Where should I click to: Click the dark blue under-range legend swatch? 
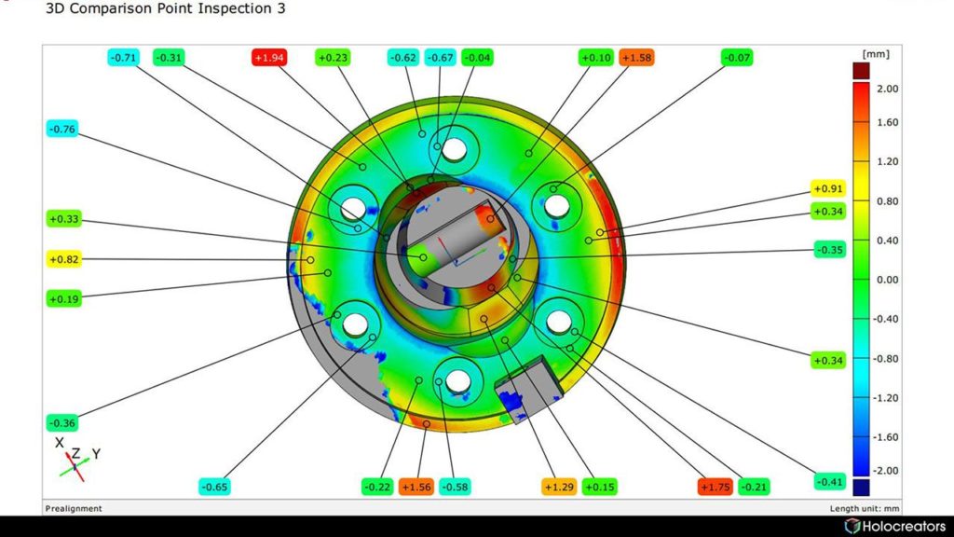click(x=861, y=488)
